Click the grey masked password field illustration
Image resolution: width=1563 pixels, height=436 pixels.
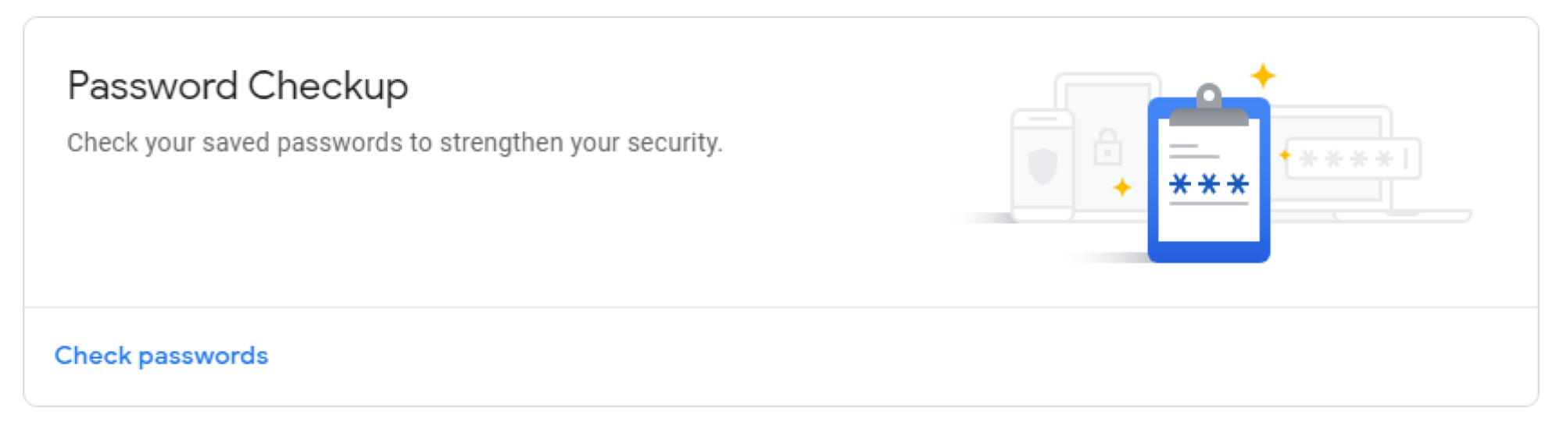click(1354, 159)
